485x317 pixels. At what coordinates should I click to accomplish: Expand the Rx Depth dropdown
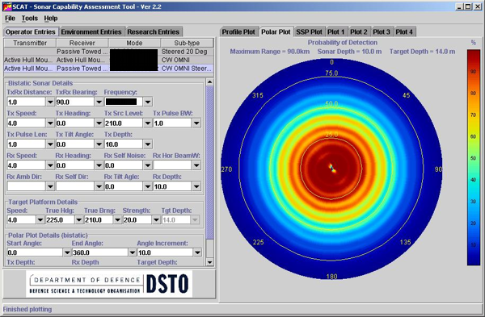pyautogui.click(x=196, y=186)
